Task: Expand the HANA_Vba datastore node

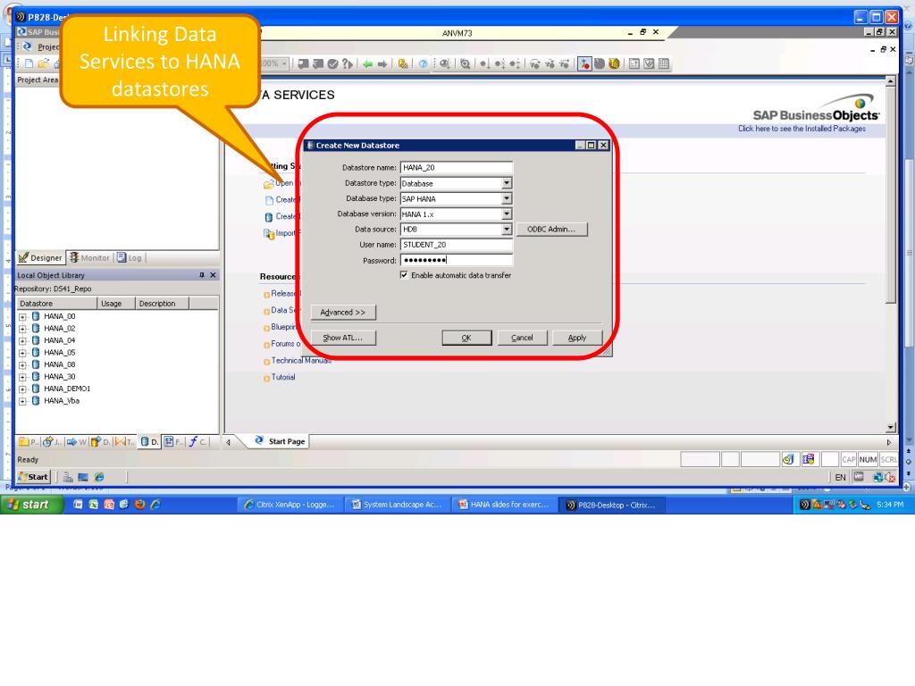Action: click(22, 401)
